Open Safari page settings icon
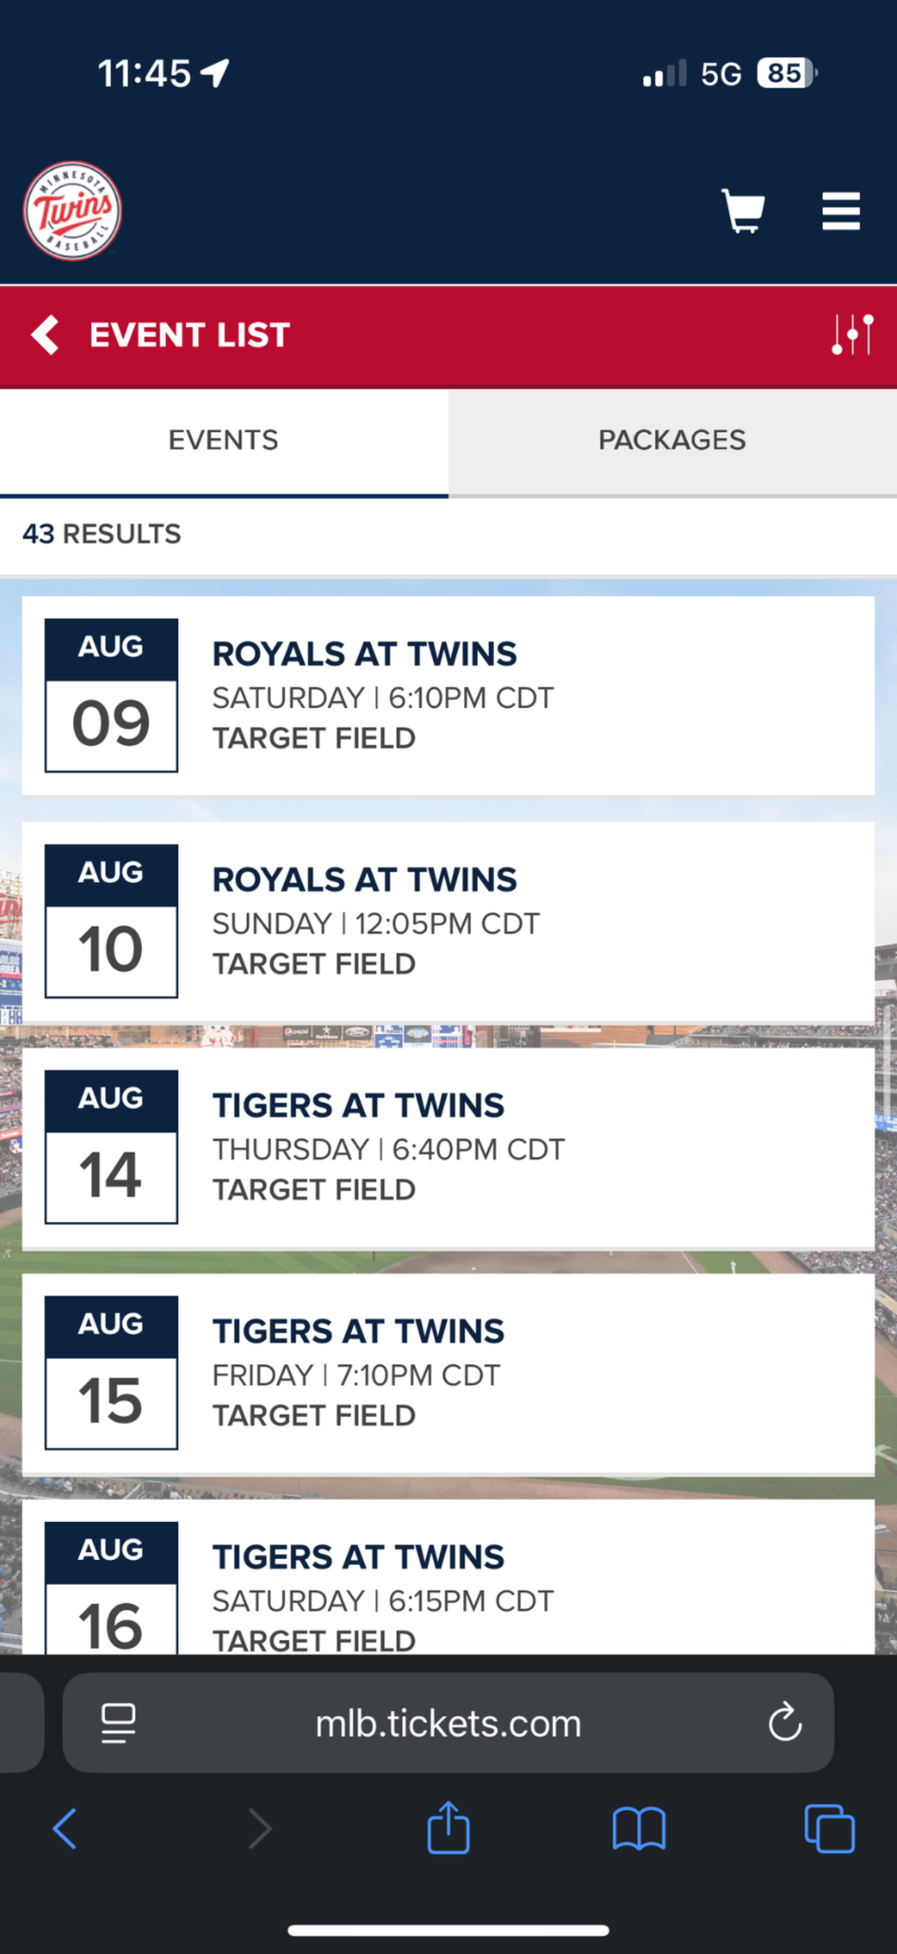Viewport: 897px width, 1954px height. pos(118,1723)
